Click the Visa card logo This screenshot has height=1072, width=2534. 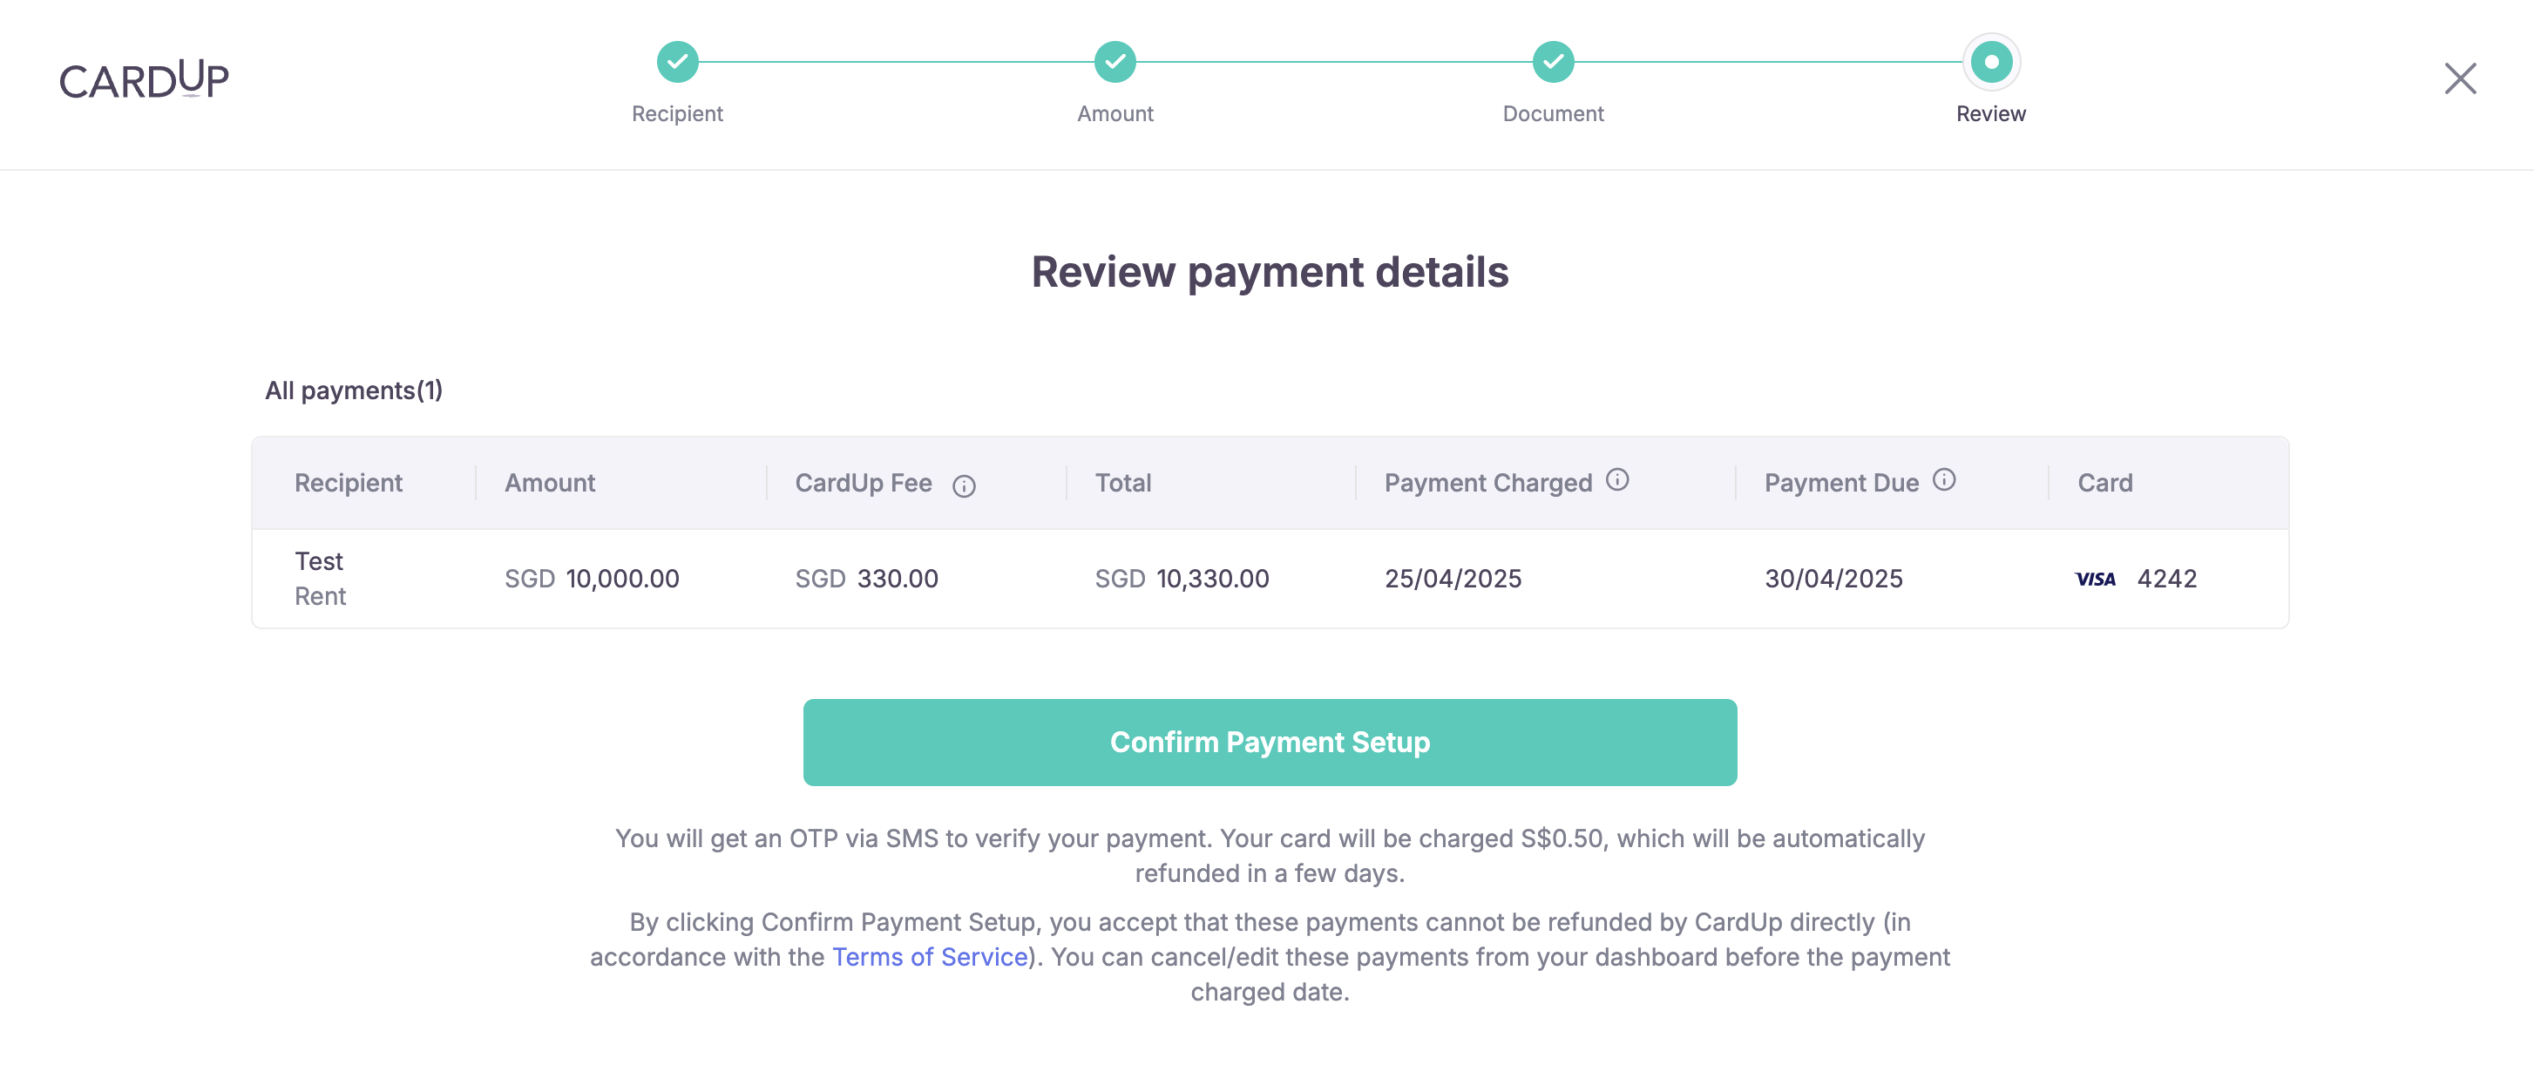2096,580
